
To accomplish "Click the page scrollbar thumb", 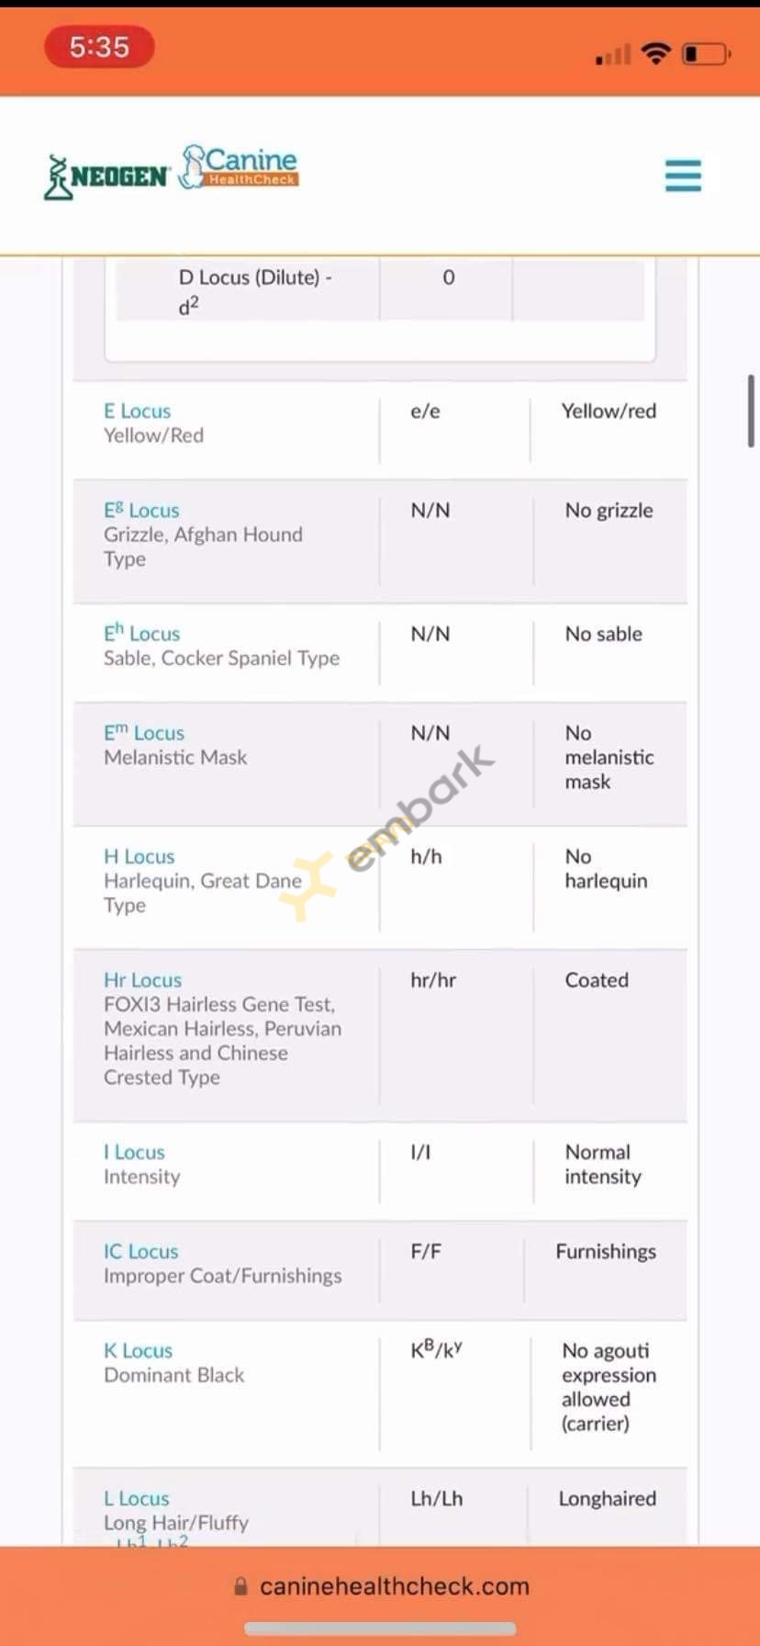I will tap(751, 411).
